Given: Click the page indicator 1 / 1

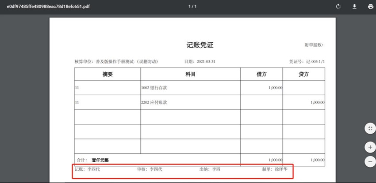Looking at the screenshot, I should point(192,7).
